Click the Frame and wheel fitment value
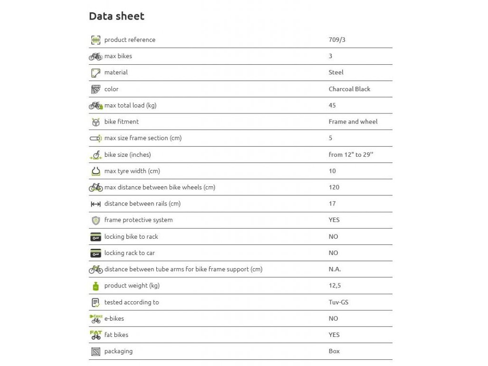This screenshot has width=488, height=366. click(353, 122)
